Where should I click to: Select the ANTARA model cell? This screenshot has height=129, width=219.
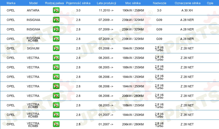coord(33,10)
